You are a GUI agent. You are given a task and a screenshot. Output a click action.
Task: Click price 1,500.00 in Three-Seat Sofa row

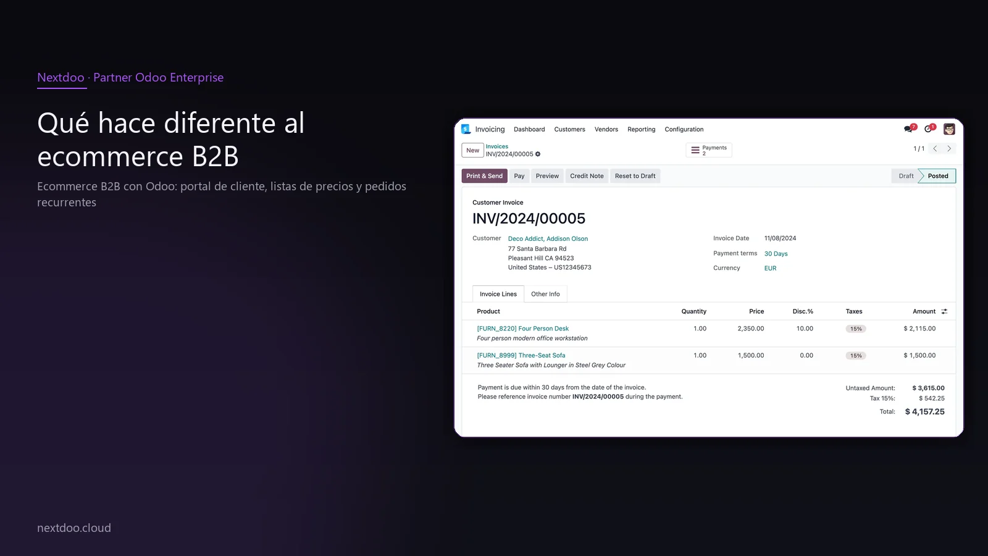[x=750, y=356]
